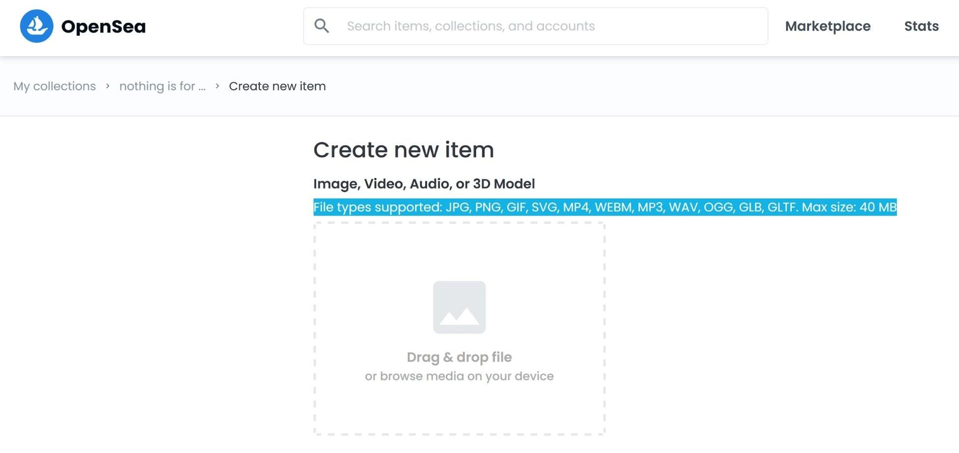
Task: Click the large Create new item heading
Action: [403, 150]
